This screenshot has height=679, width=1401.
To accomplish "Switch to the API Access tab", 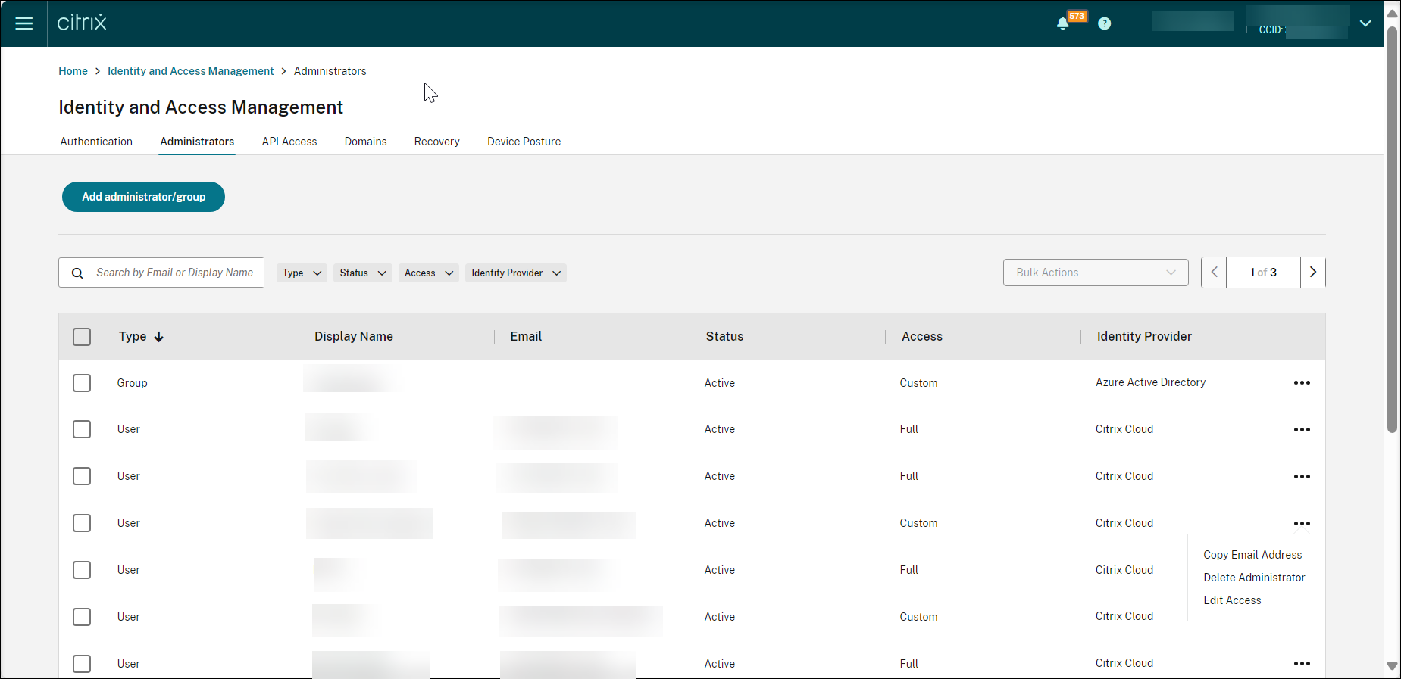I will click(x=289, y=142).
